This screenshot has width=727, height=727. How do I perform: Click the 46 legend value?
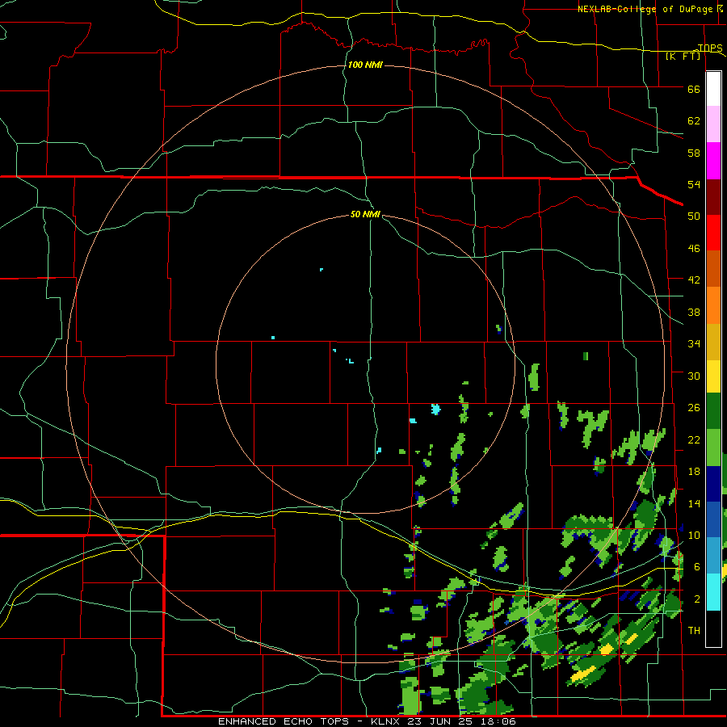(694, 249)
